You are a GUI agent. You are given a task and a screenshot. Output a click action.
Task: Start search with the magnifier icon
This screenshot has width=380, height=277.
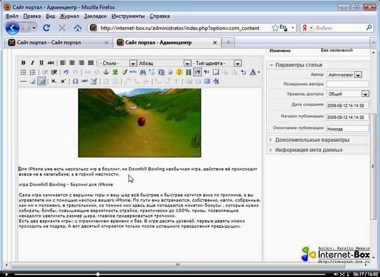tap(369, 28)
